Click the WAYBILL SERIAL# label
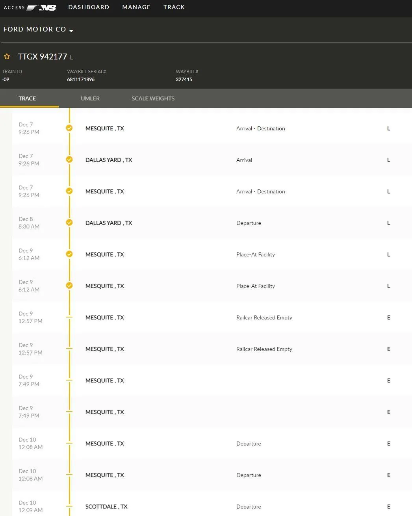 86,72
